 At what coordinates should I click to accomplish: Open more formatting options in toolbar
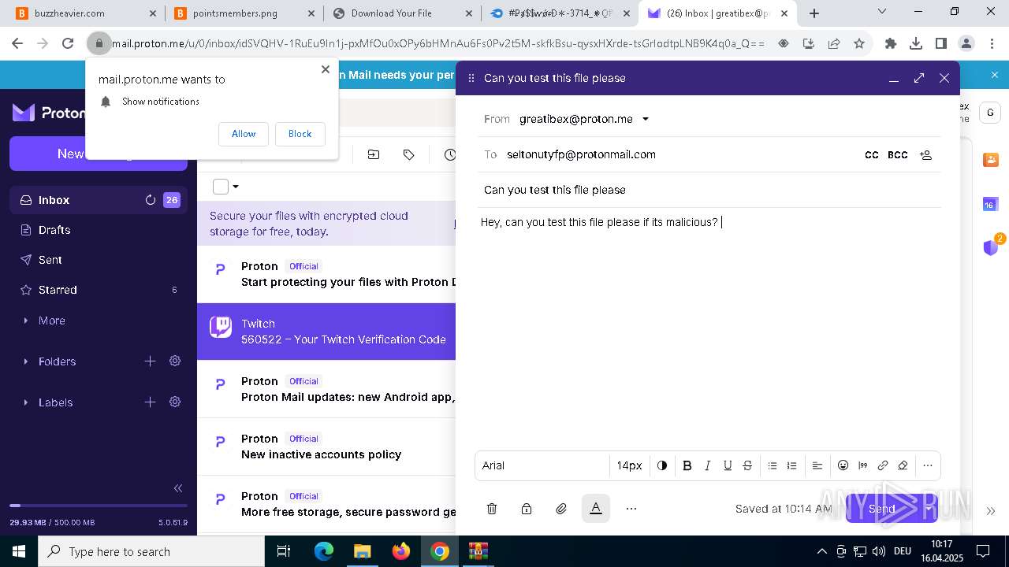928,465
